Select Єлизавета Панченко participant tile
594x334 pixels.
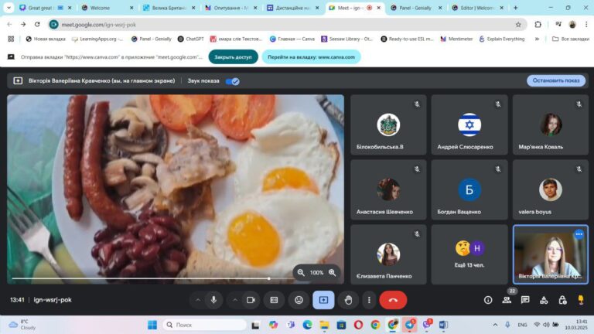click(388, 254)
